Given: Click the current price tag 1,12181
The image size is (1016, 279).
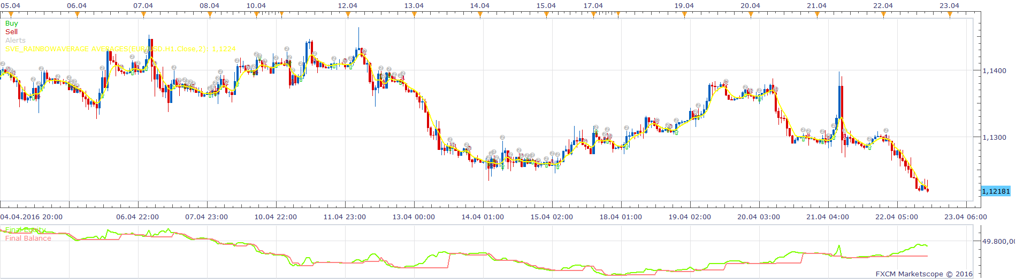Looking at the screenshot, I should click(x=996, y=191).
